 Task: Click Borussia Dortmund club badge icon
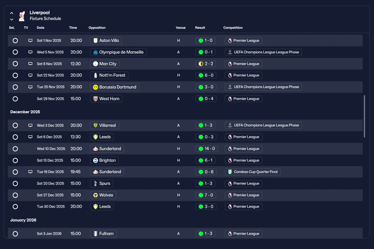pyautogui.click(x=96, y=87)
